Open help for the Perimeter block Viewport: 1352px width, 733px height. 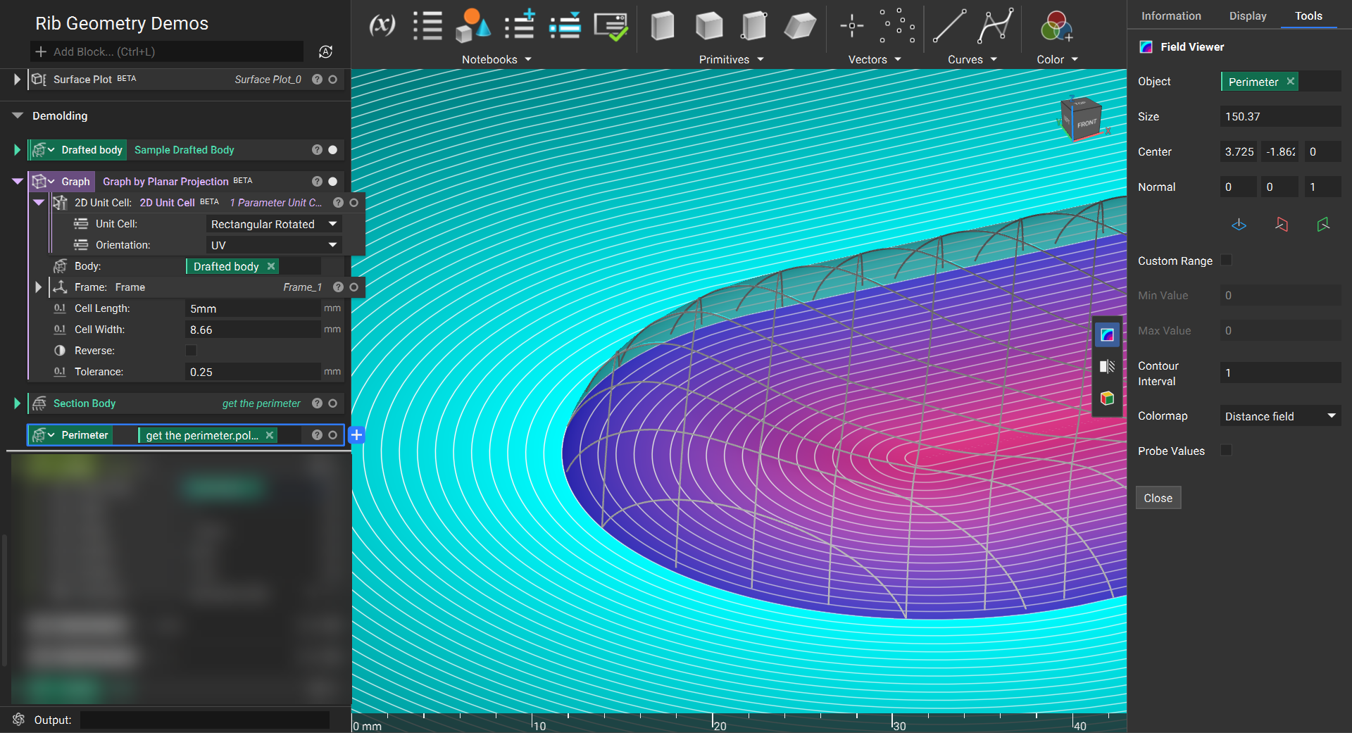[317, 435]
